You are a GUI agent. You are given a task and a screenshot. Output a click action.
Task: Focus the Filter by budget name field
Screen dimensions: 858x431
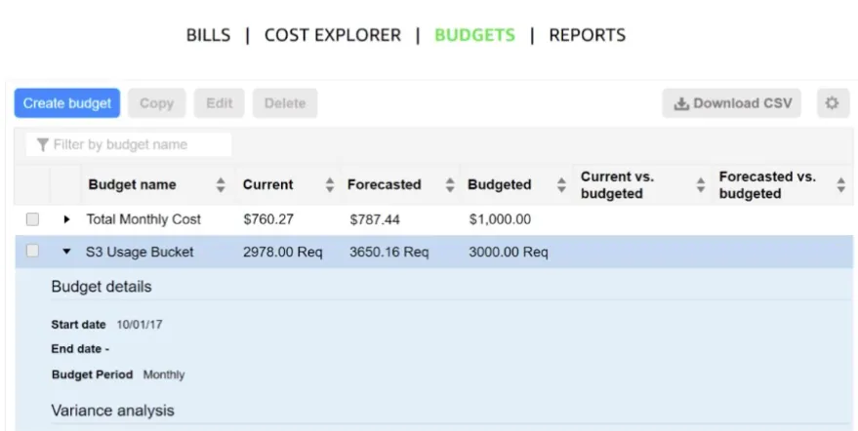[129, 145]
